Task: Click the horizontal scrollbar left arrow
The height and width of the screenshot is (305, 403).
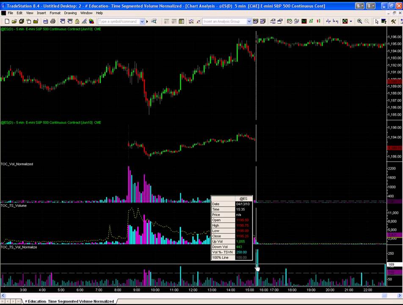Action: point(3,296)
